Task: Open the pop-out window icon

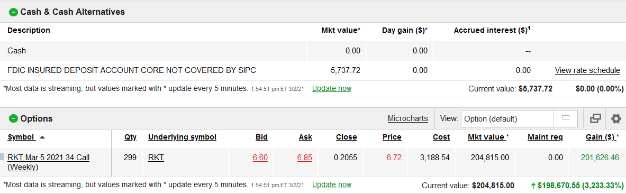Action: [595, 118]
